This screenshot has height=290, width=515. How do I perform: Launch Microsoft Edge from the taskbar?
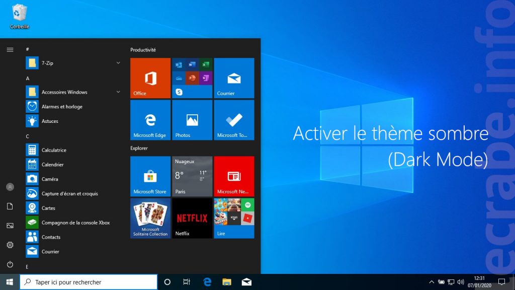(x=207, y=282)
